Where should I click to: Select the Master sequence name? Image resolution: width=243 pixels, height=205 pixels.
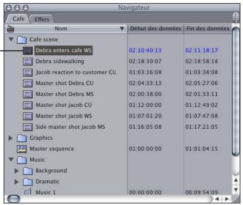coord(52,149)
